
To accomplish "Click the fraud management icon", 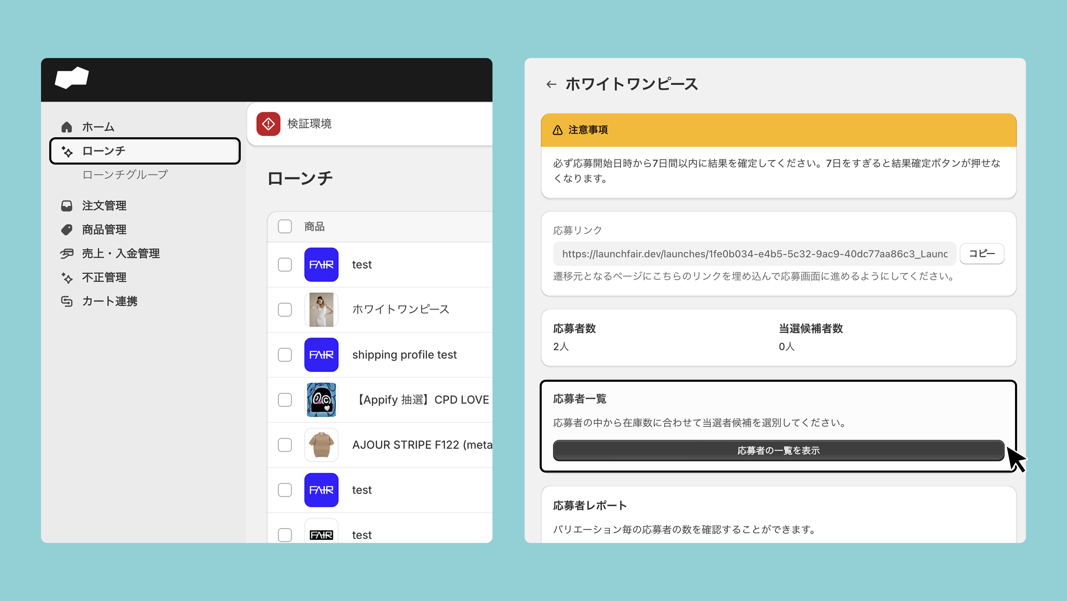I will tap(67, 278).
